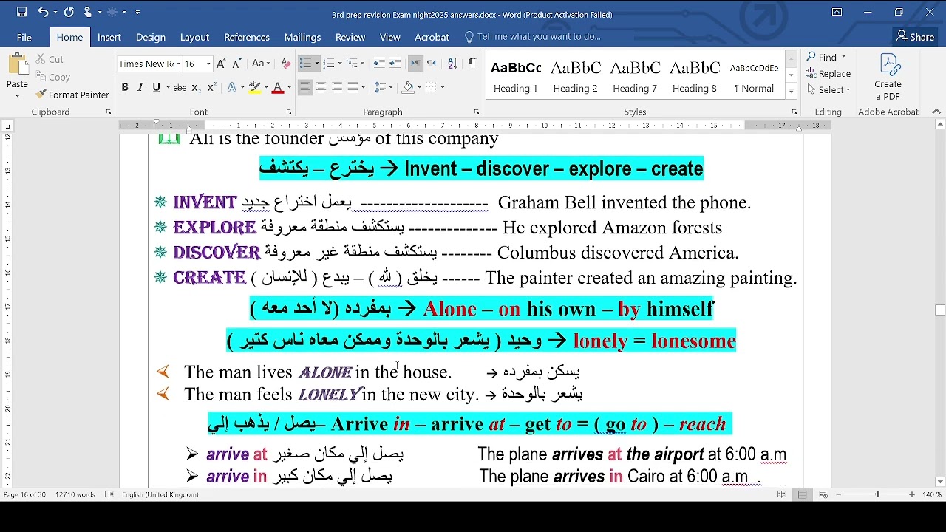Viewport: 946px width, 532px height.
Task: Toggle superscript formatting
Action: click(x=211, y=87)
